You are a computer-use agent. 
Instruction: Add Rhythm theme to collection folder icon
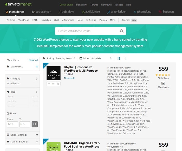53,84
